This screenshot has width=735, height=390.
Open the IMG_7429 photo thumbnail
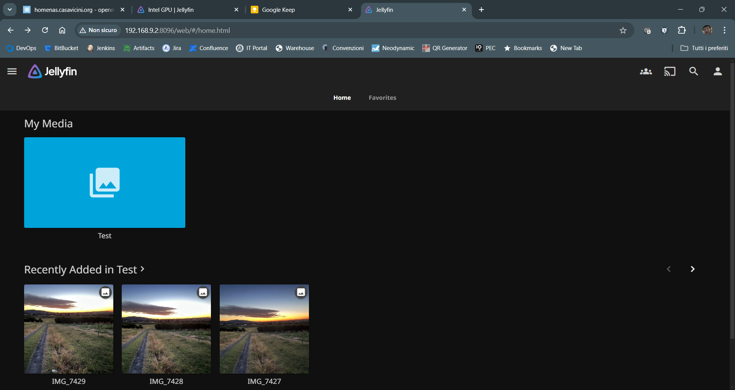(69, 329)
